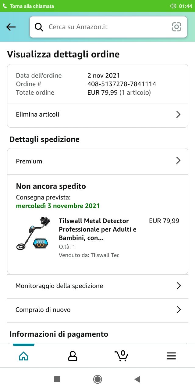Viewport: 195px width, 391px height.
Task: Tap the metal detector product thumbnail
Action: (x=34, y=233)
